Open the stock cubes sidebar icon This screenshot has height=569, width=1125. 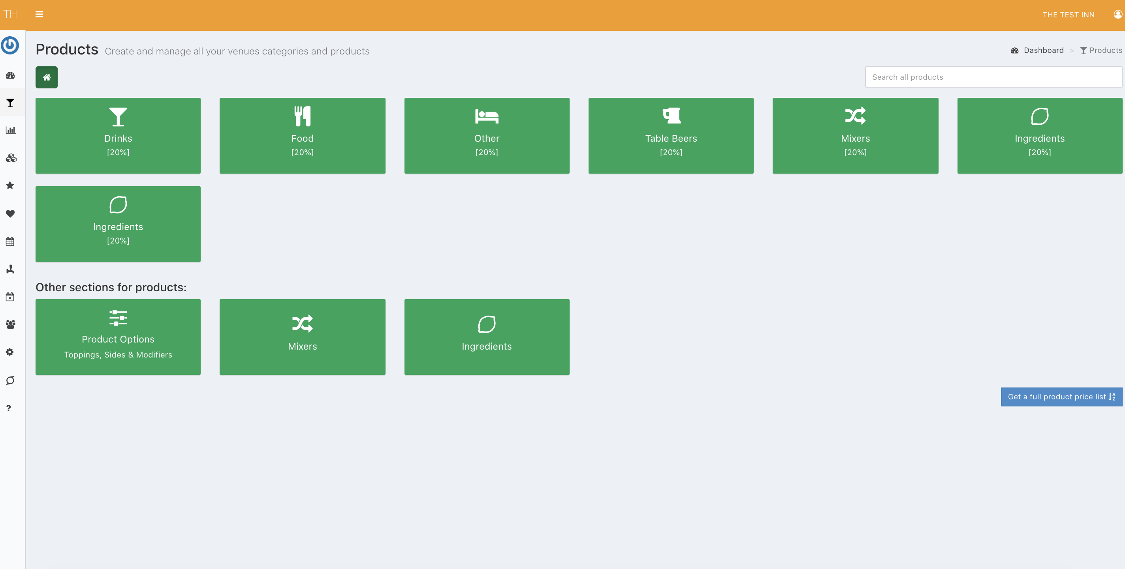[x=11, y=158]
